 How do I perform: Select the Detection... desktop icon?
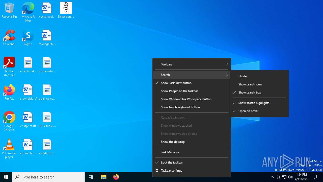tap(66, 10)
